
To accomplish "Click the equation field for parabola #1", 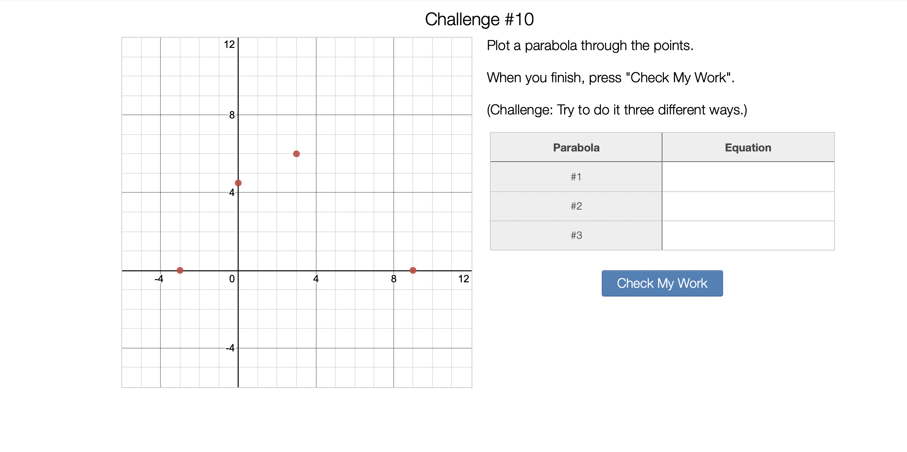I will click(x=748, y=177).
